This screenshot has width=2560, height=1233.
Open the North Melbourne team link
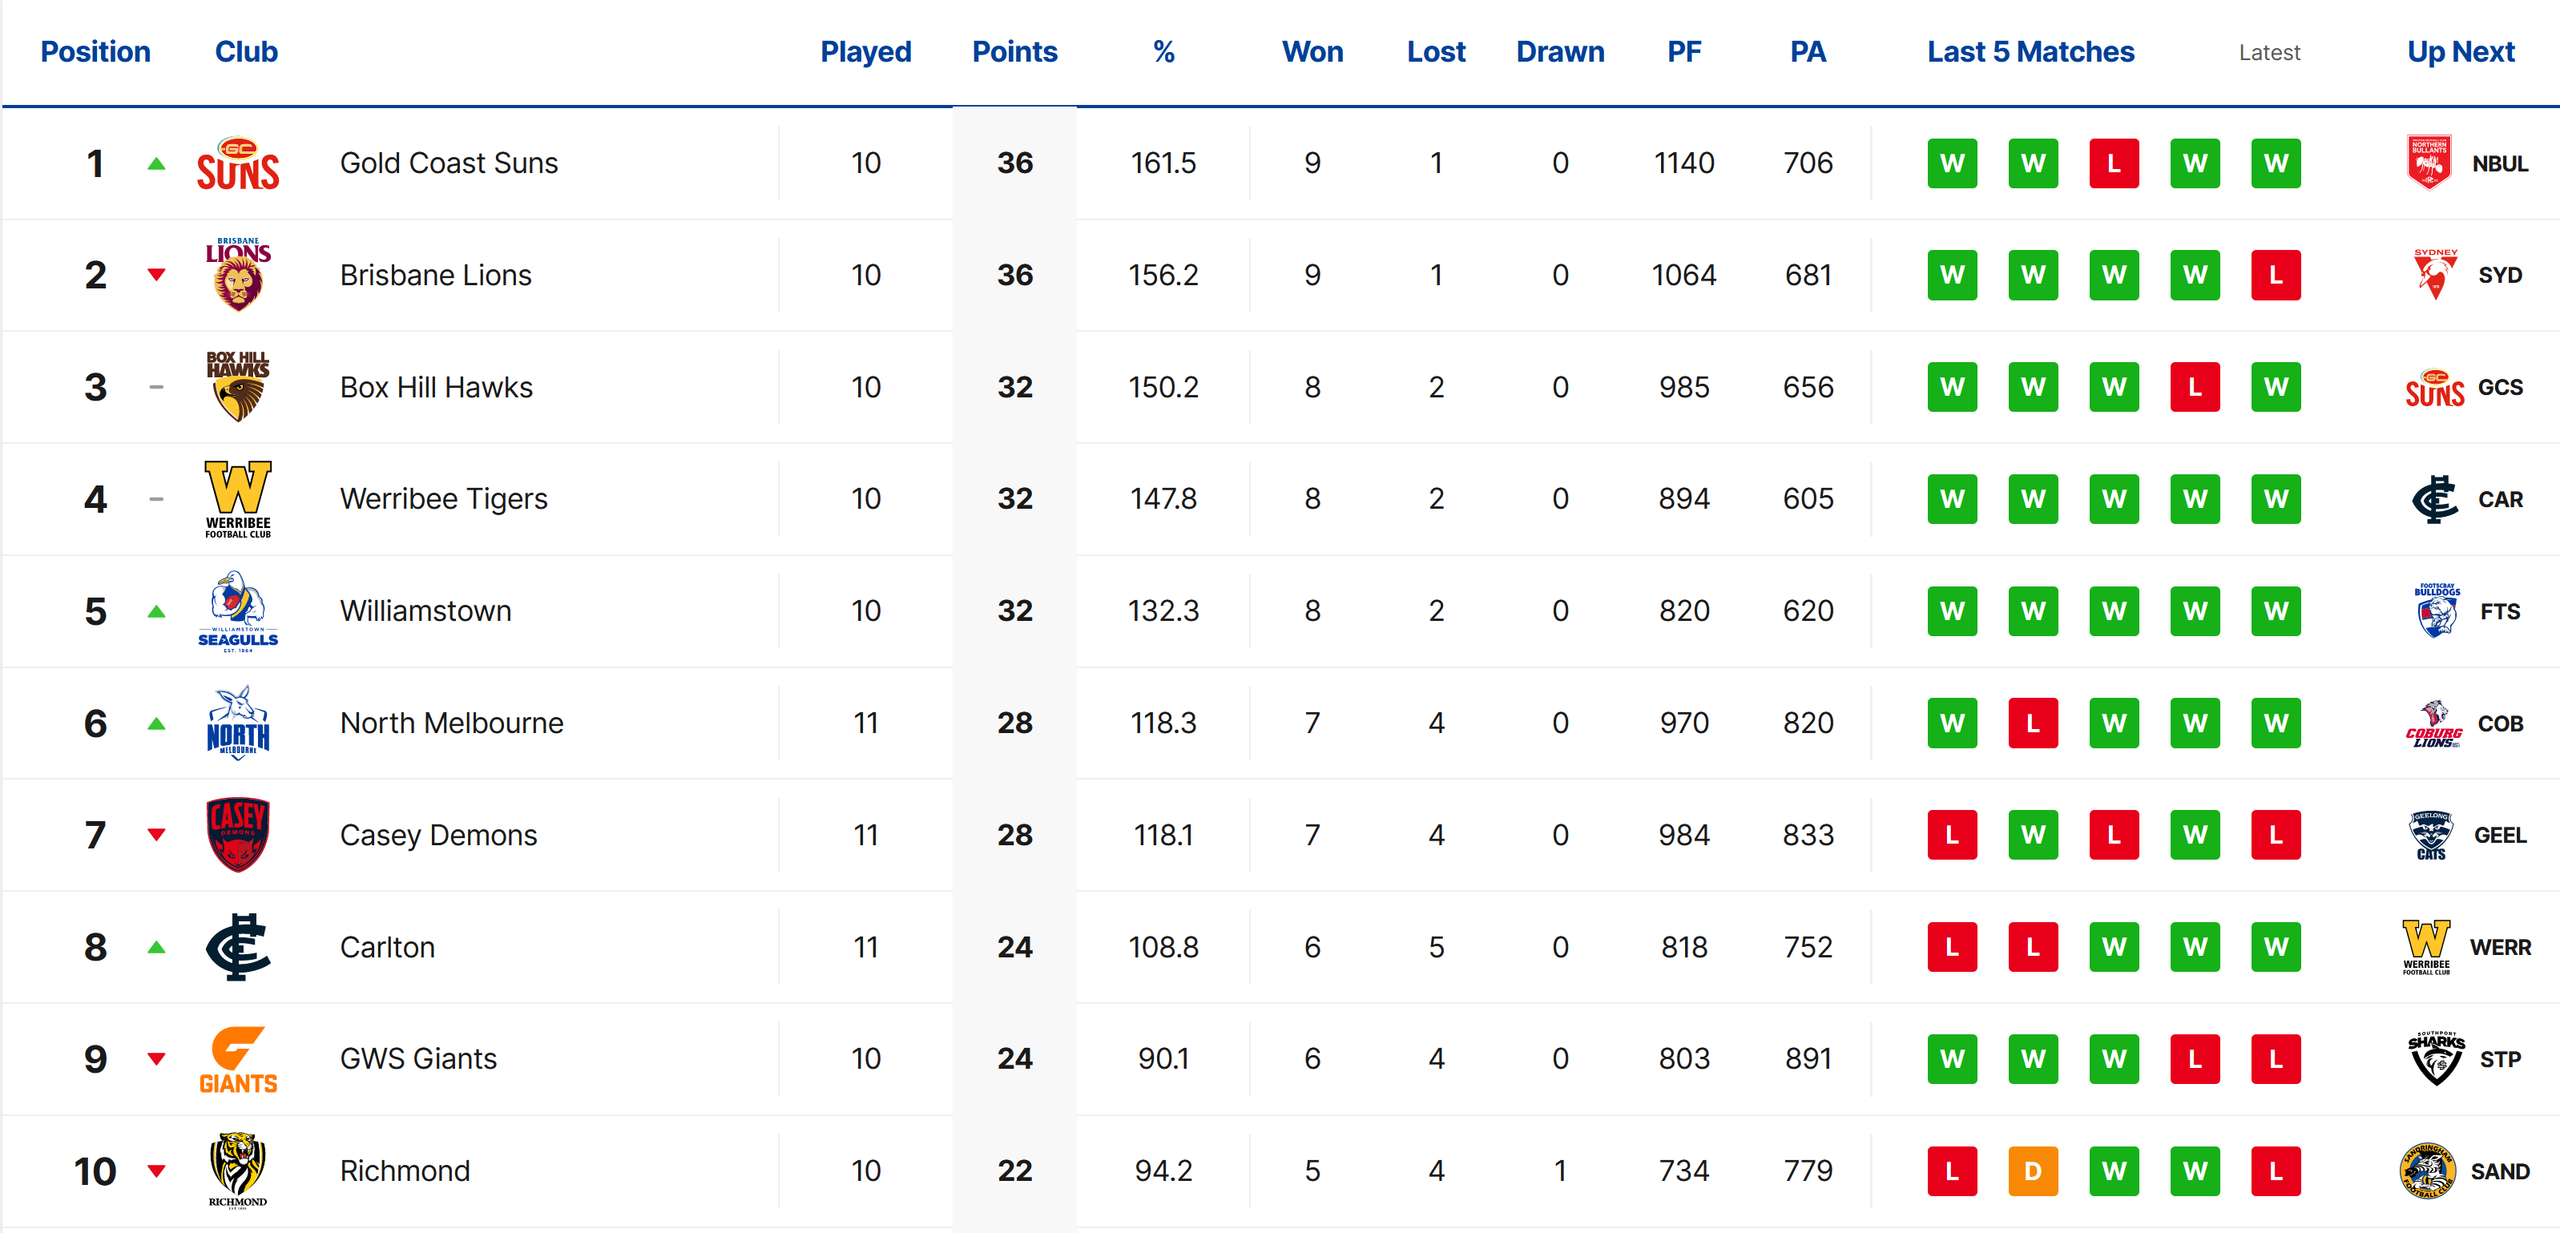[451, 723]
